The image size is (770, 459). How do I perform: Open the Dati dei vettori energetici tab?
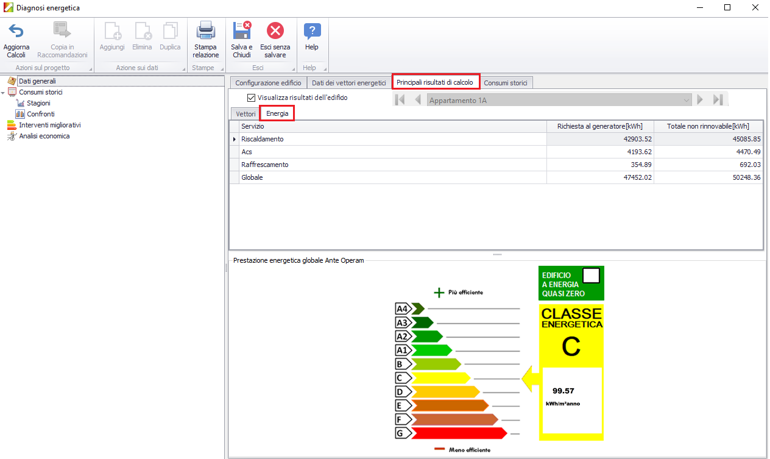[348, 83]
